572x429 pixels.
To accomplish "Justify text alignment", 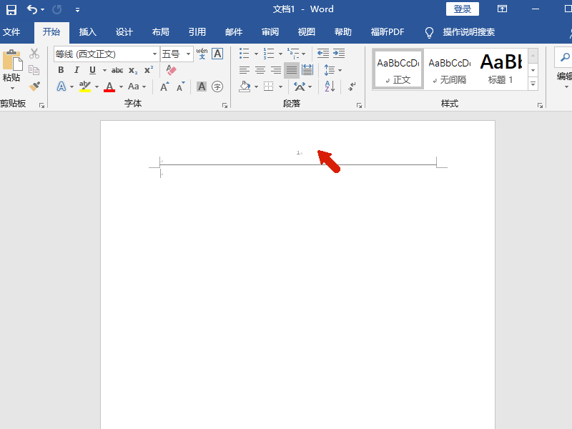I will tap(292, 70).
